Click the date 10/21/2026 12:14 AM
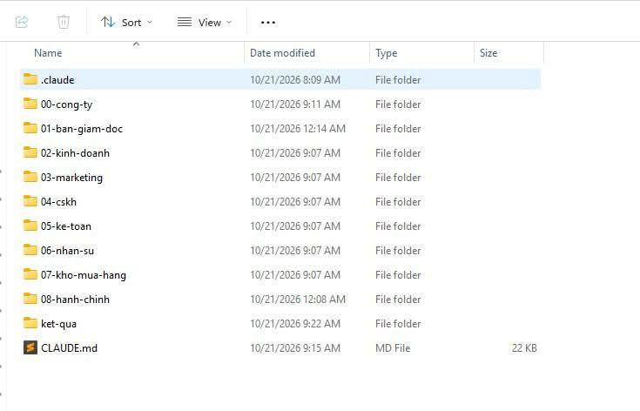The image size is (640, 411). click(298, 129)
